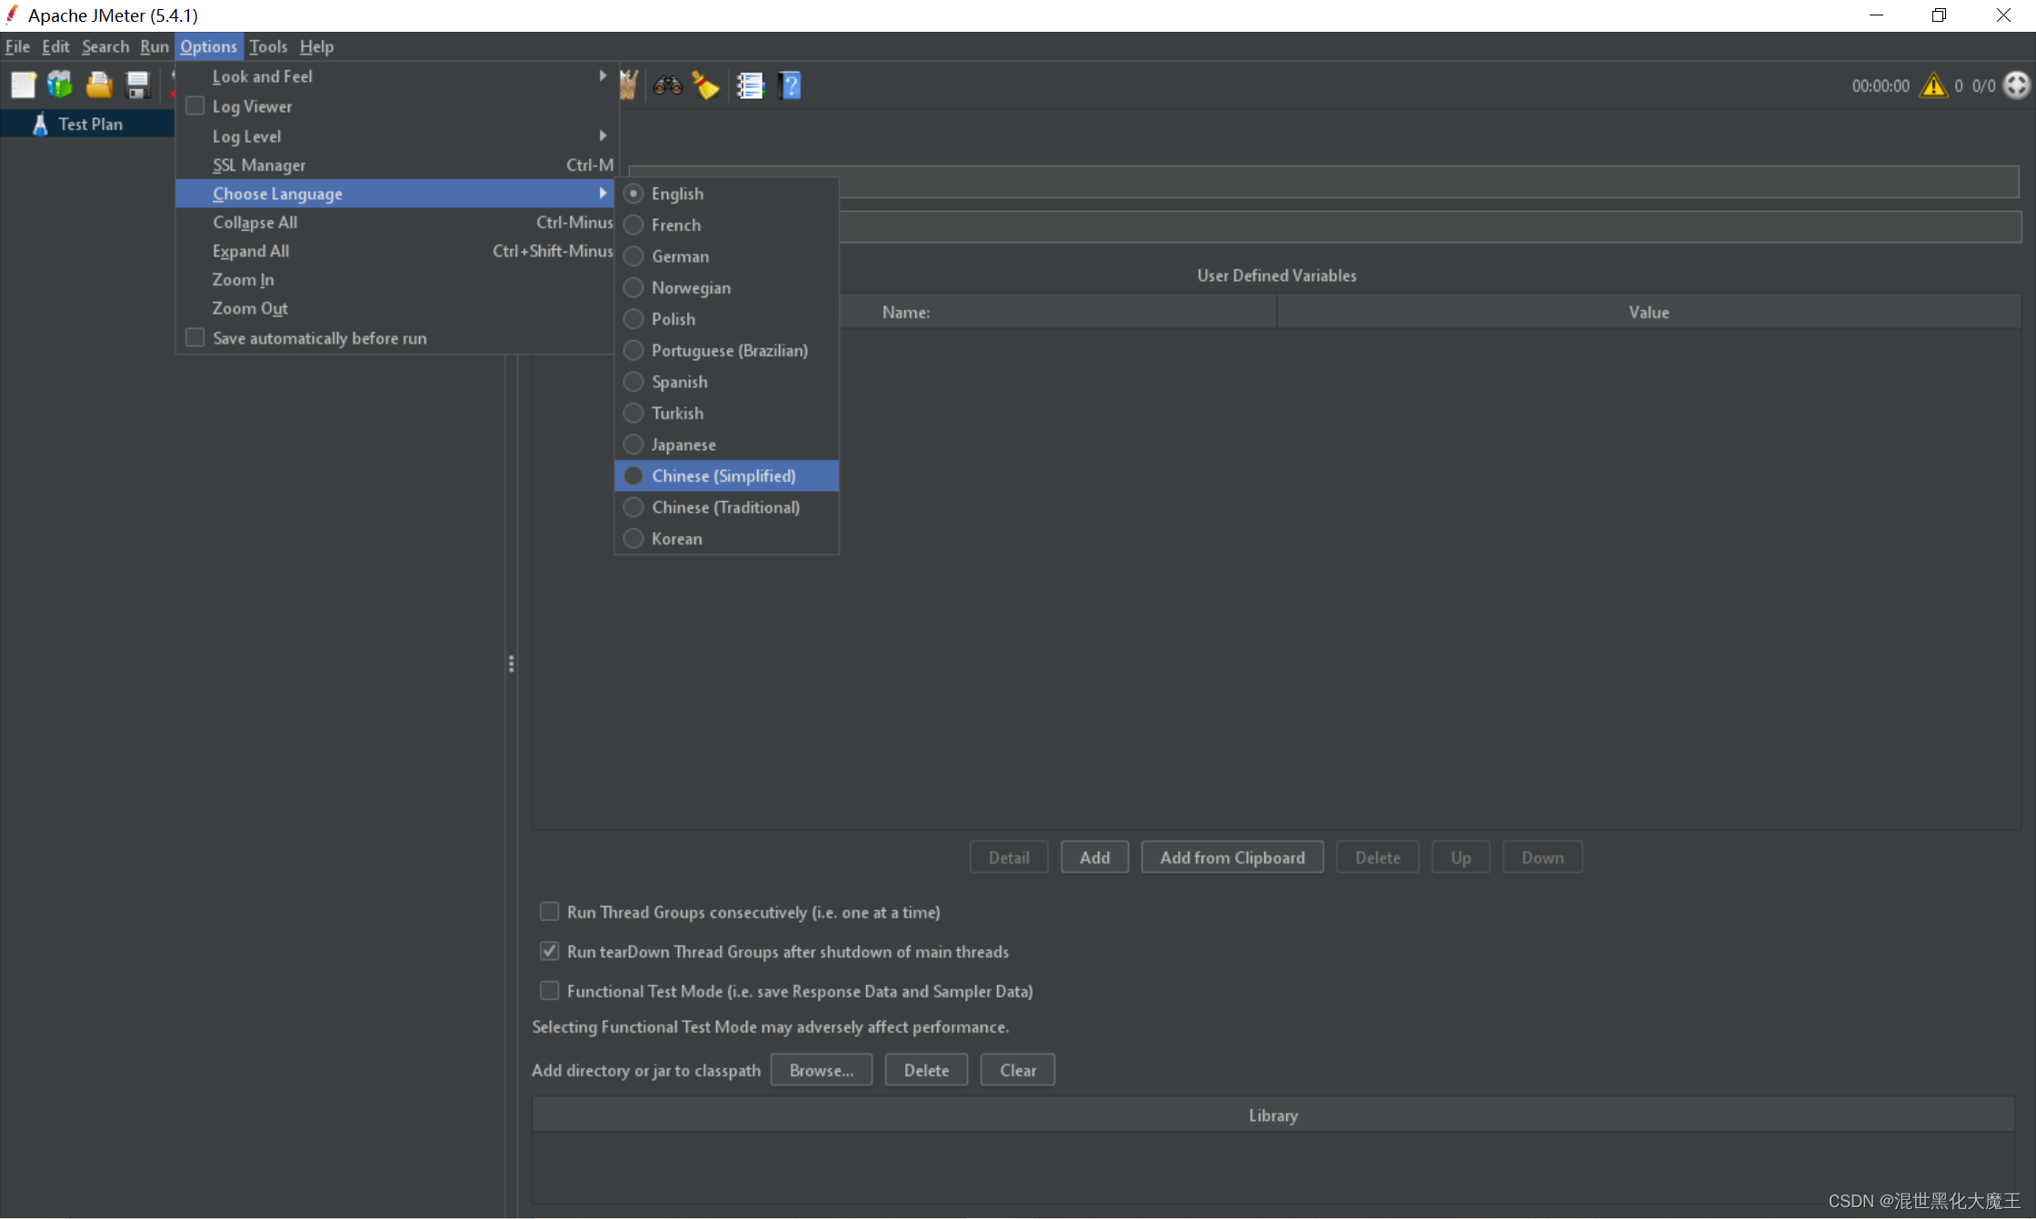The height and width of the screenshot is (1219, 2036).
Task: Click Add from Clipboard button
Action: coord(1232,857)
